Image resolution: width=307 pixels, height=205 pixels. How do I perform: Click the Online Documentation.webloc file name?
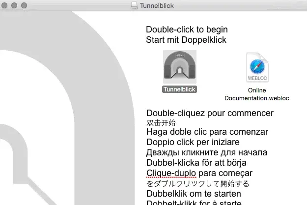(256, 94)
